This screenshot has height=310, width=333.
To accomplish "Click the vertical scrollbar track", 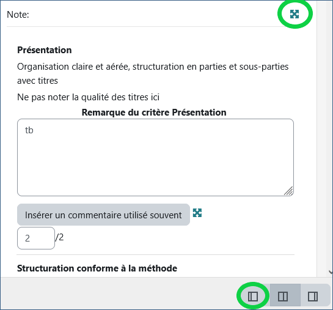I will (x=324, y=138).
